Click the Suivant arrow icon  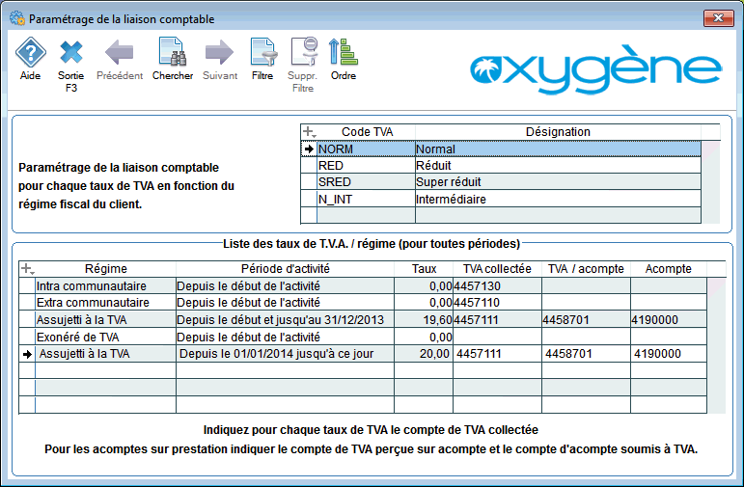219,53
